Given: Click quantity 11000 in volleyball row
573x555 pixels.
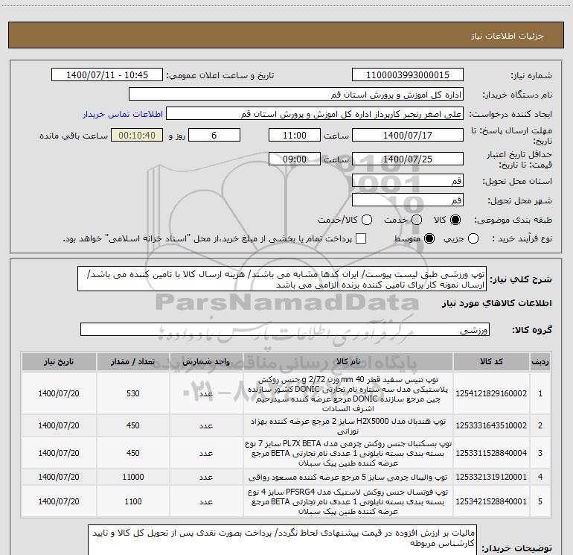Looking at the screenshot, I should click(x=133, y=477).
